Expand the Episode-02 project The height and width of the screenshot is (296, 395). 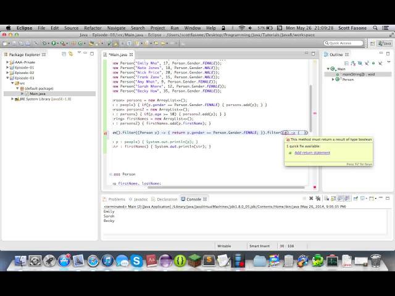tap(7, 73)
